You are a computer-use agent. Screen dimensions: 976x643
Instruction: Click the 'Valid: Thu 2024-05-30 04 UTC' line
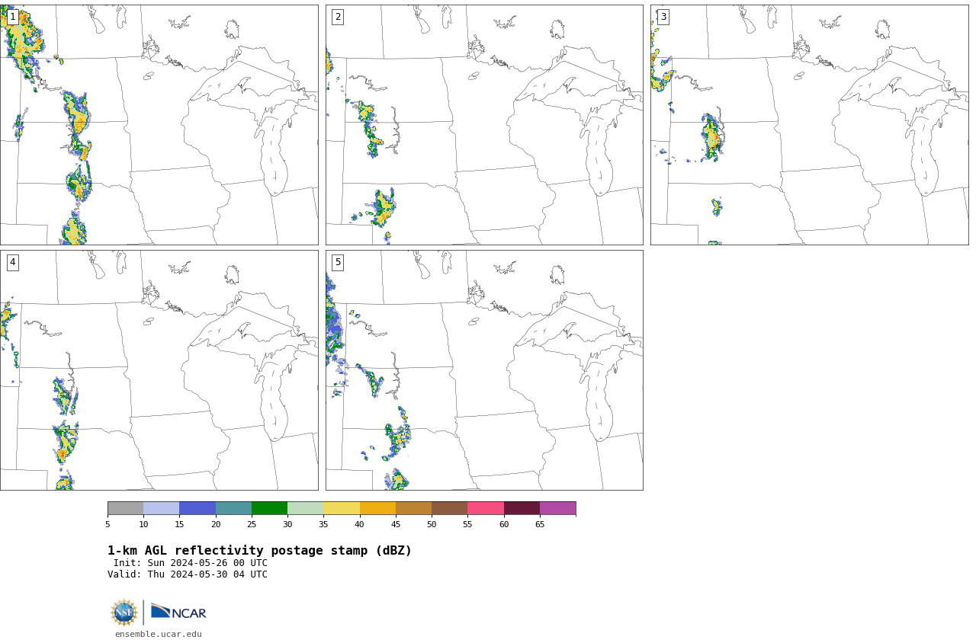[188, 574]
